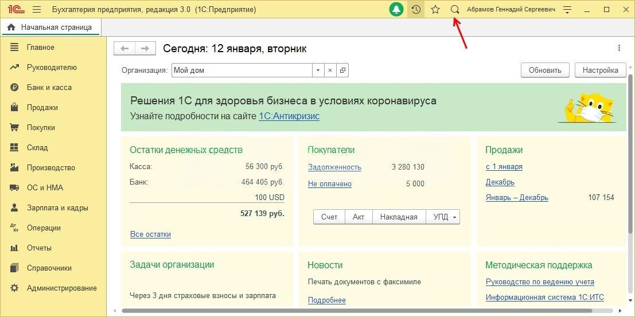This screenshot has width=635, height=317.
Task: Open Руководство по ведению учета link
Action: [x=540, y=282]
